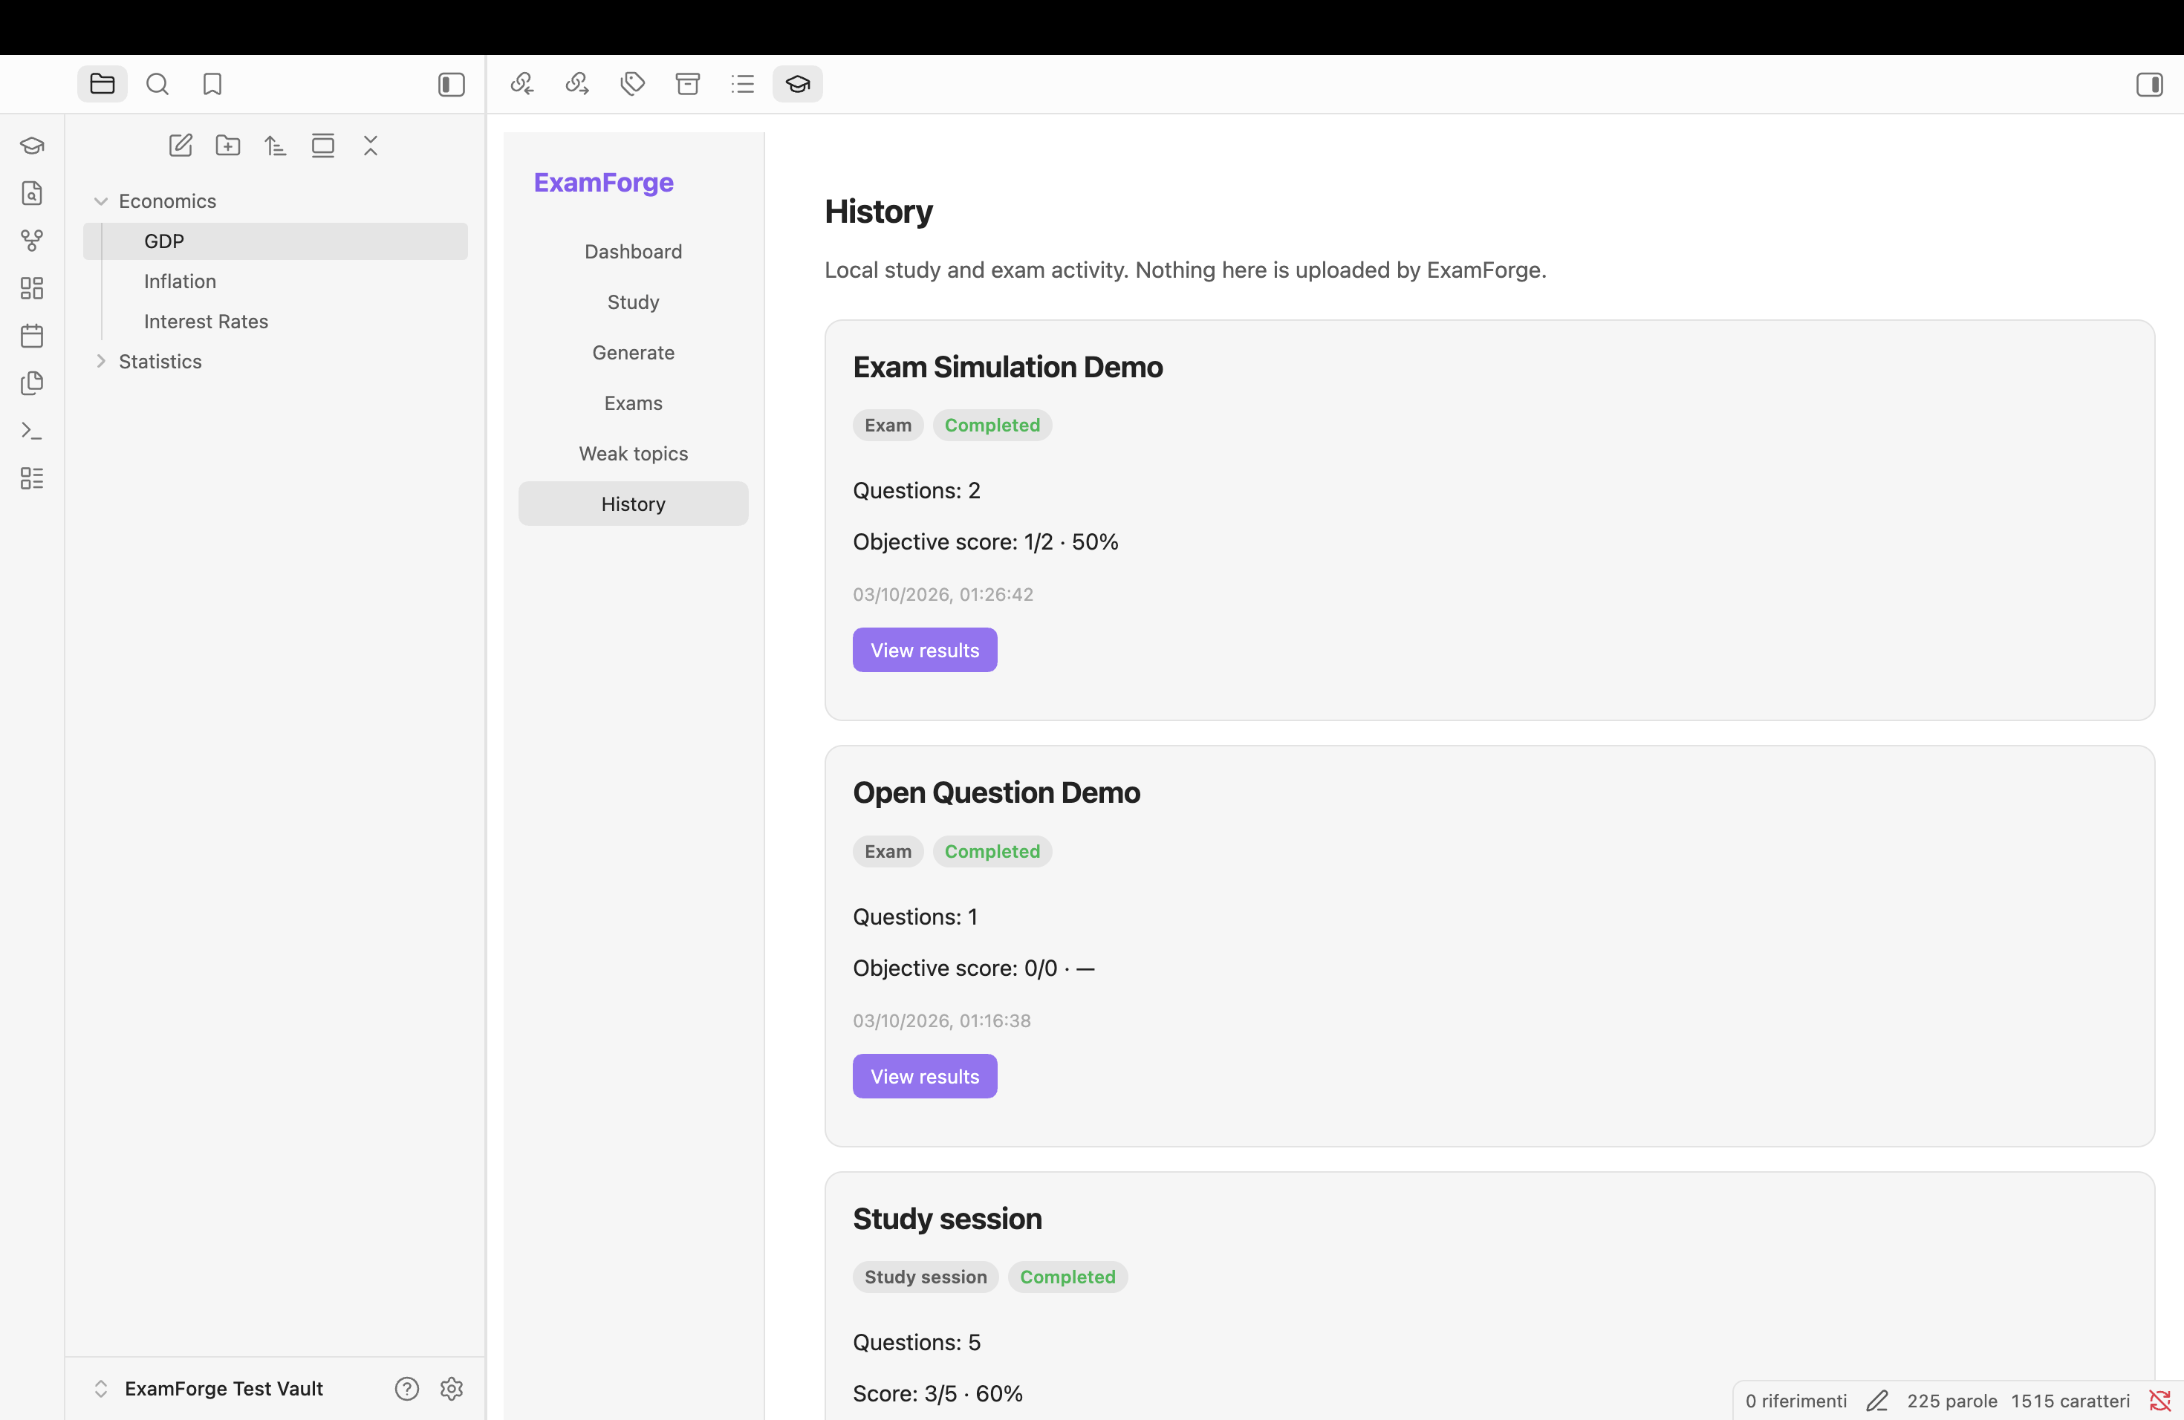
Task: Toggle the left sidebar collapse icon
Action: pyautogui.click(x=452, y=85)
